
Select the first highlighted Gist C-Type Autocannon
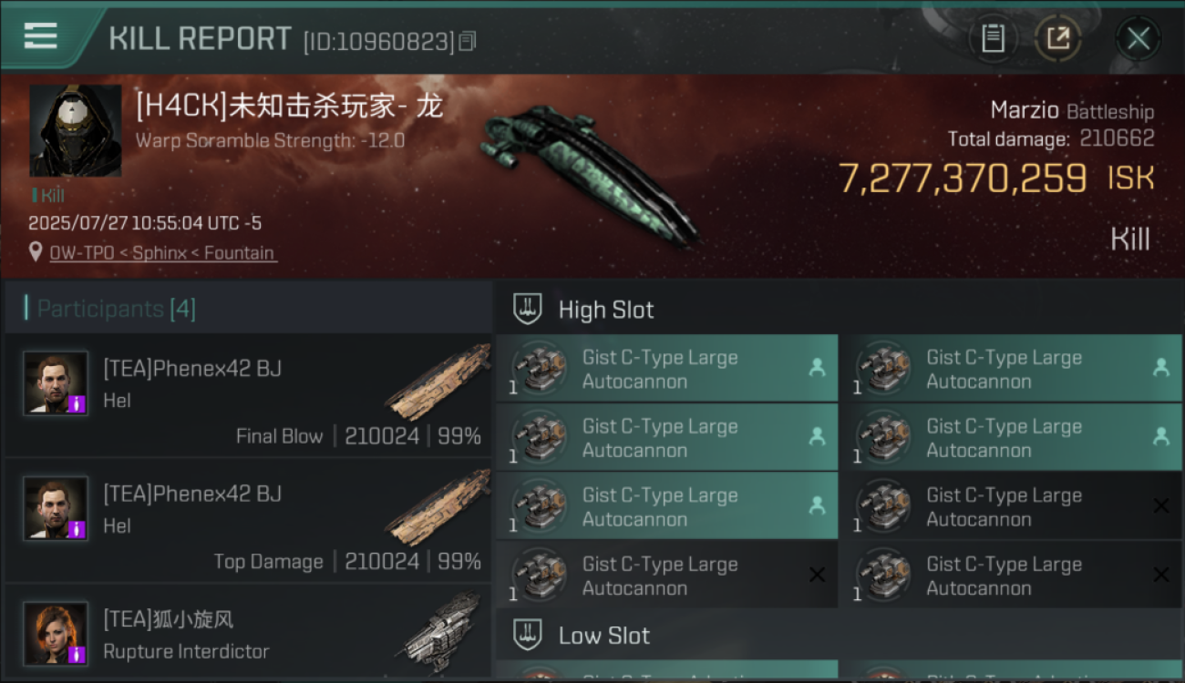tap(666, 369)
